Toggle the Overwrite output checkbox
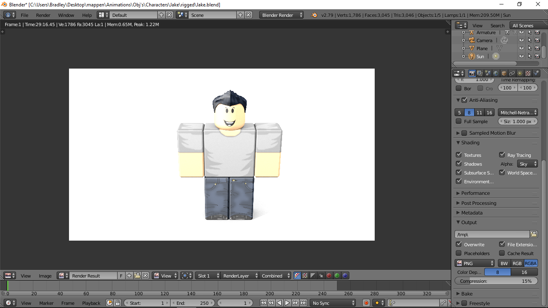This screenshot has height=308, width=548. 459,244
